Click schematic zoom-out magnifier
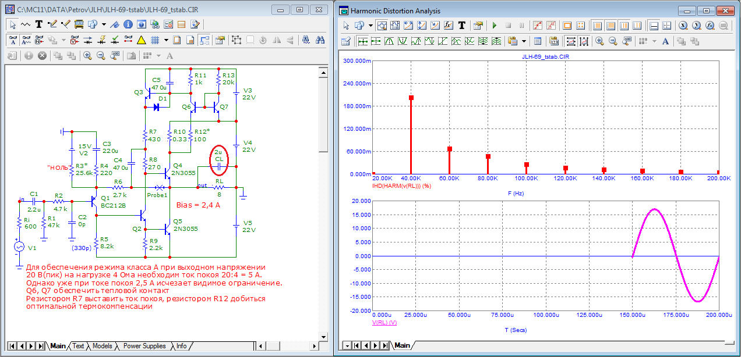The image size is (741, 357). point(101,56)
